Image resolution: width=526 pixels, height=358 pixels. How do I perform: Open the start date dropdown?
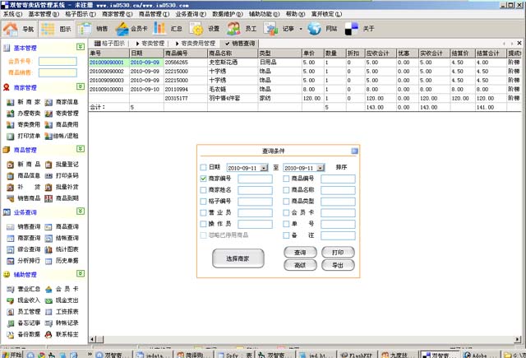click(x=264, y=168)
